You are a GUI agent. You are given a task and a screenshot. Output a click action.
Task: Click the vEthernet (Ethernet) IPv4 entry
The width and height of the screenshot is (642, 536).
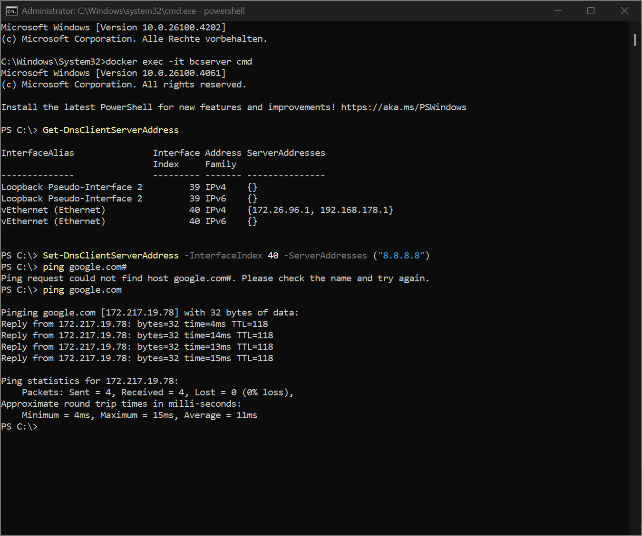tap(53, 210)
